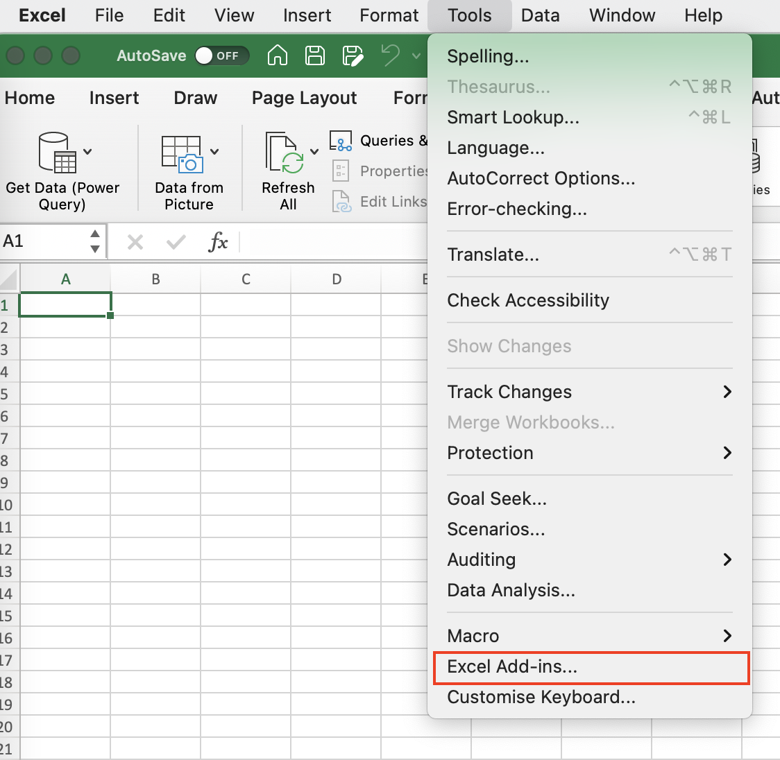780x760 pixels.
Task: Choose Data Analysis... menu item
Action: pyautogui.click(x=590, y=590)
